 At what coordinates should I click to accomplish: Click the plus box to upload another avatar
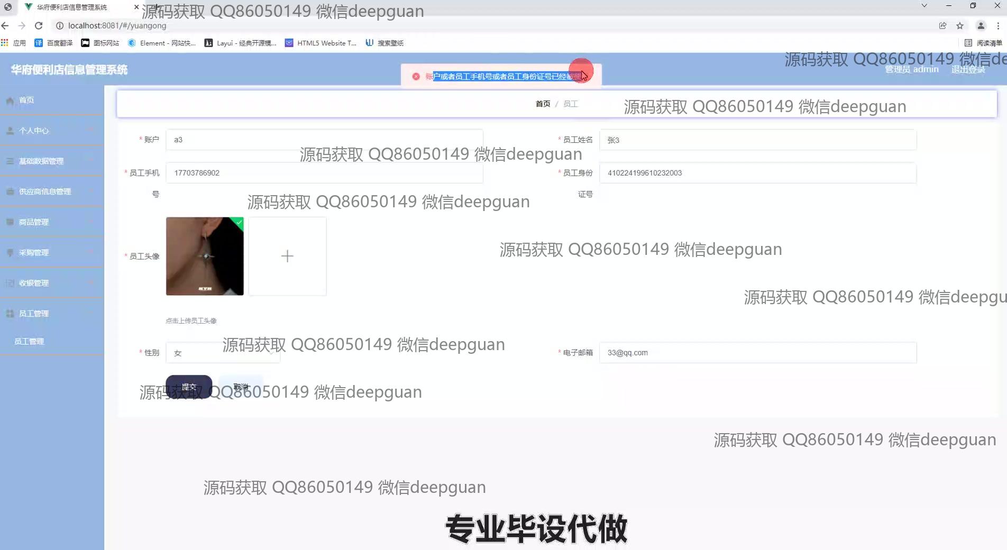(287, 256)
